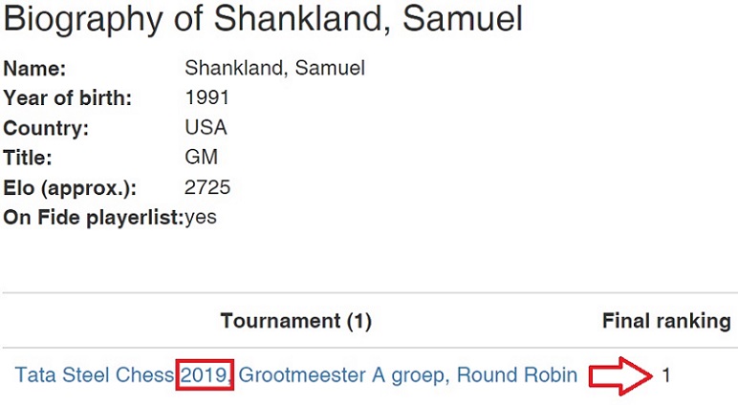Click the Grootmeester A groep link text
The image size is (738, 405).
pyautogui.click(x=341, y=375)
